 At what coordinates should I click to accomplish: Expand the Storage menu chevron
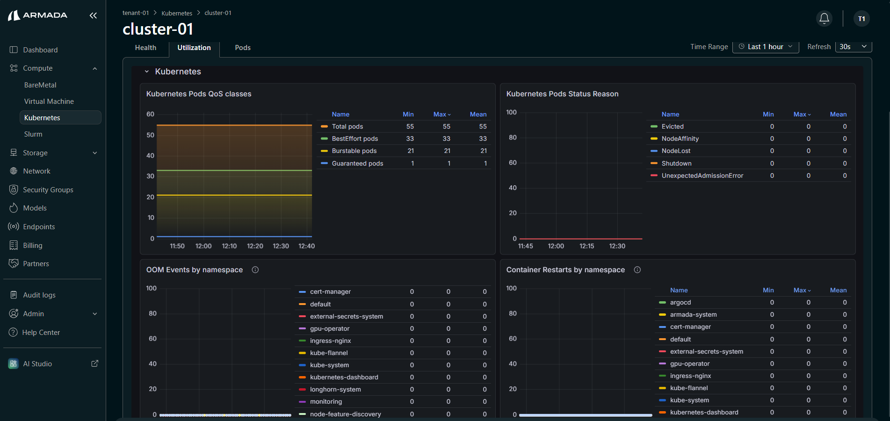pos(95,153)
